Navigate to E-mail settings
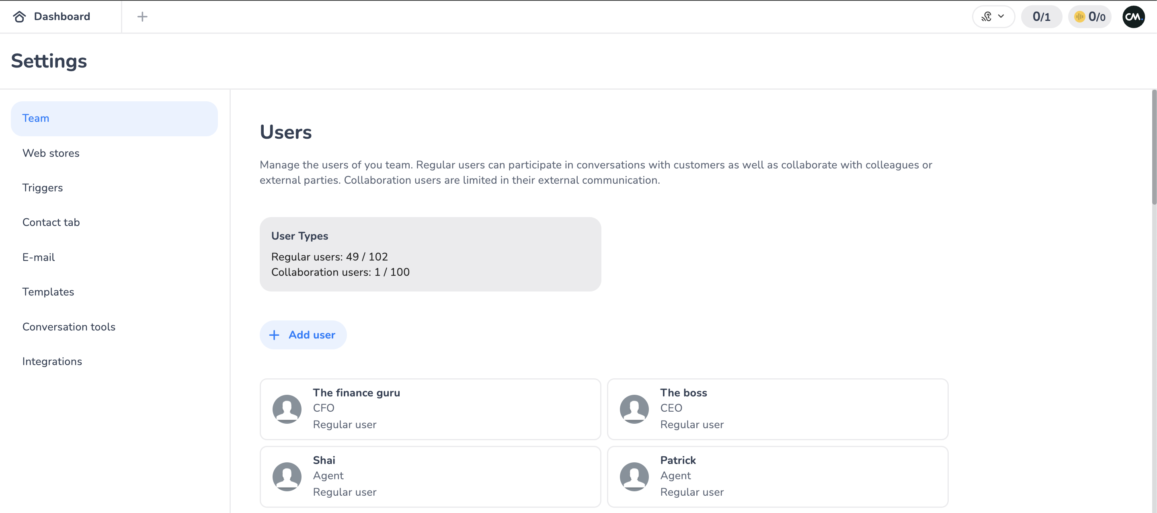 39,257
